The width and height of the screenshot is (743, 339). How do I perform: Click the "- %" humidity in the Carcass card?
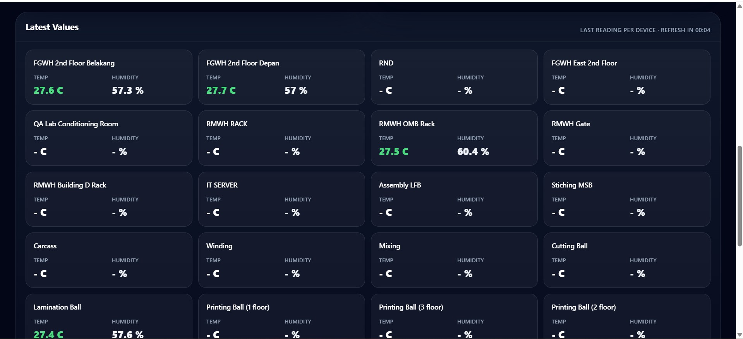(x=120, y=274)
